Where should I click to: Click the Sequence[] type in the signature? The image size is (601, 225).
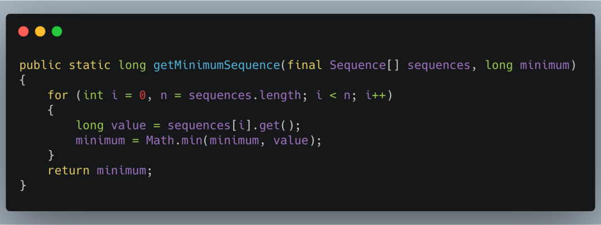(x=365, y=66)
